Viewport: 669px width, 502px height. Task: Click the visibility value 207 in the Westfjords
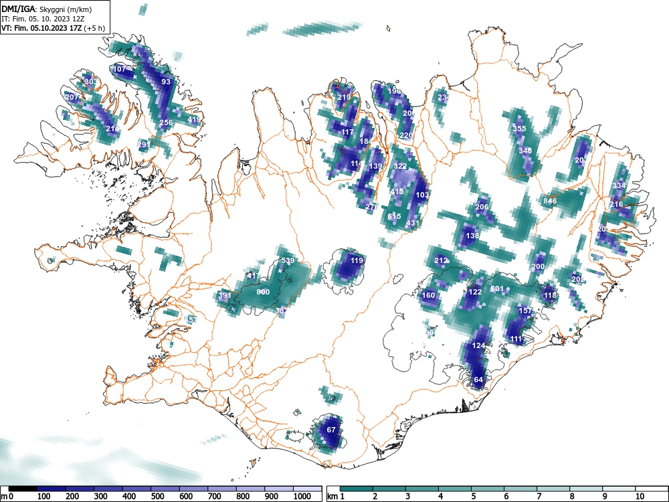pos(72,97)
